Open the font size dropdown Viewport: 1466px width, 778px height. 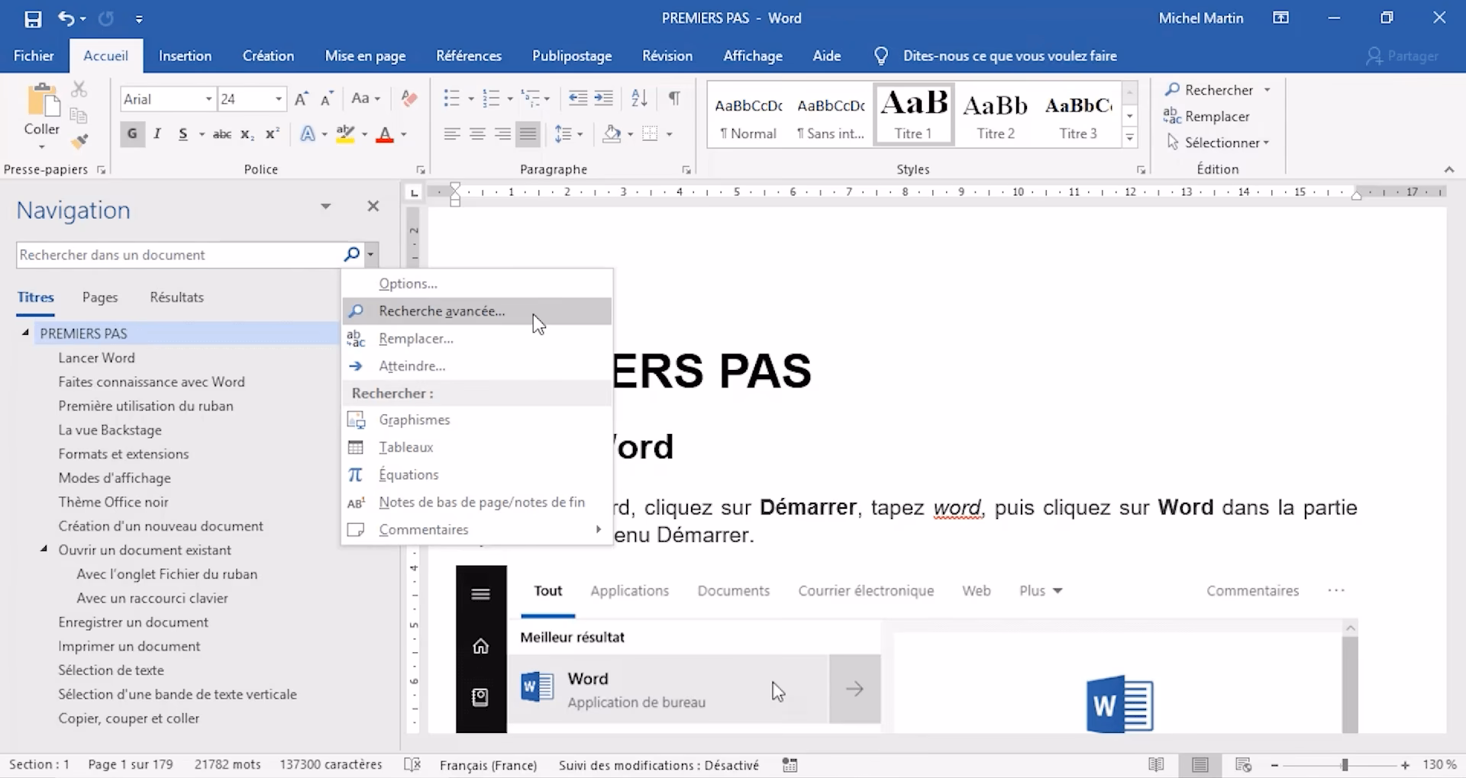277,99
